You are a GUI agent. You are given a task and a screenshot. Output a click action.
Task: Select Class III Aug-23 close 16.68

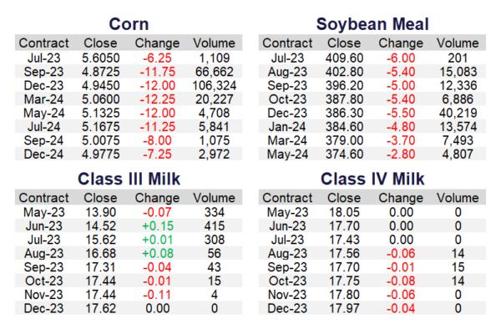(101, 254)
